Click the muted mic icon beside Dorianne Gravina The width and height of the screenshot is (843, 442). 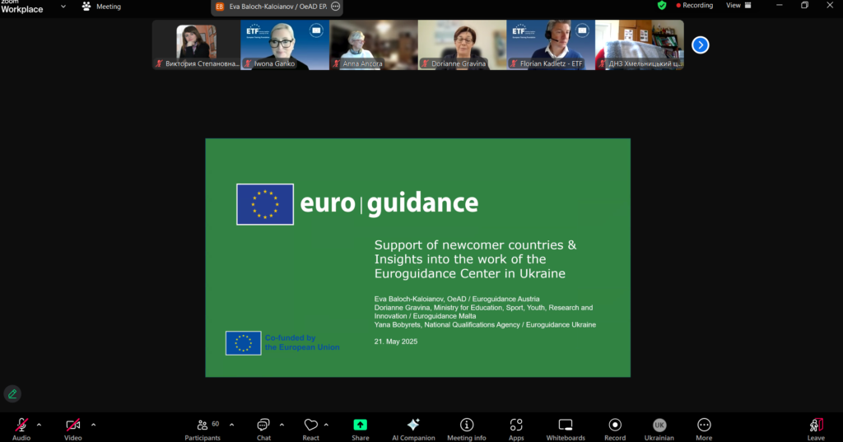coord(425,63)
